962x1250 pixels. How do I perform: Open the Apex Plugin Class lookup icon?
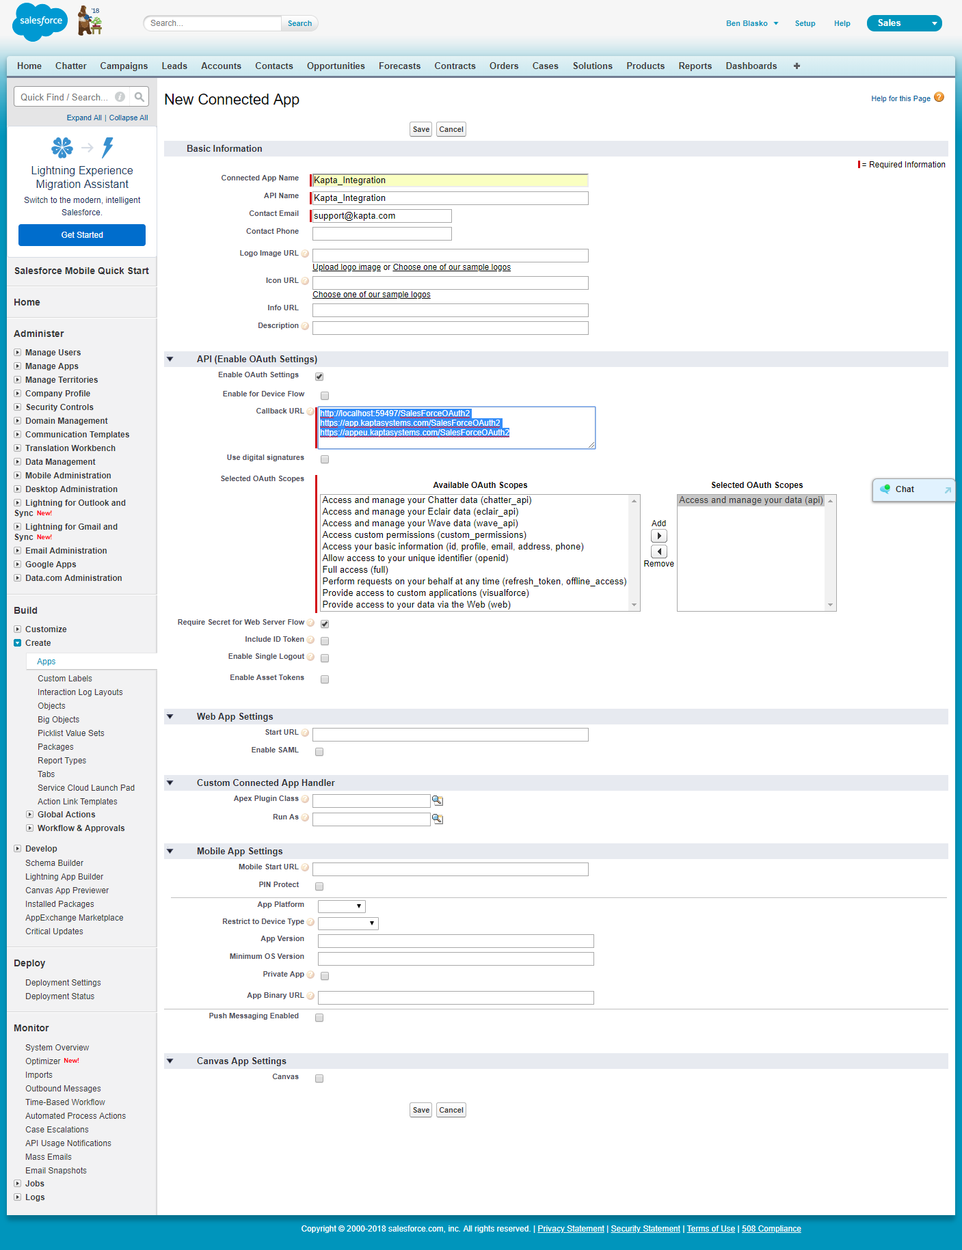[438, 800]
